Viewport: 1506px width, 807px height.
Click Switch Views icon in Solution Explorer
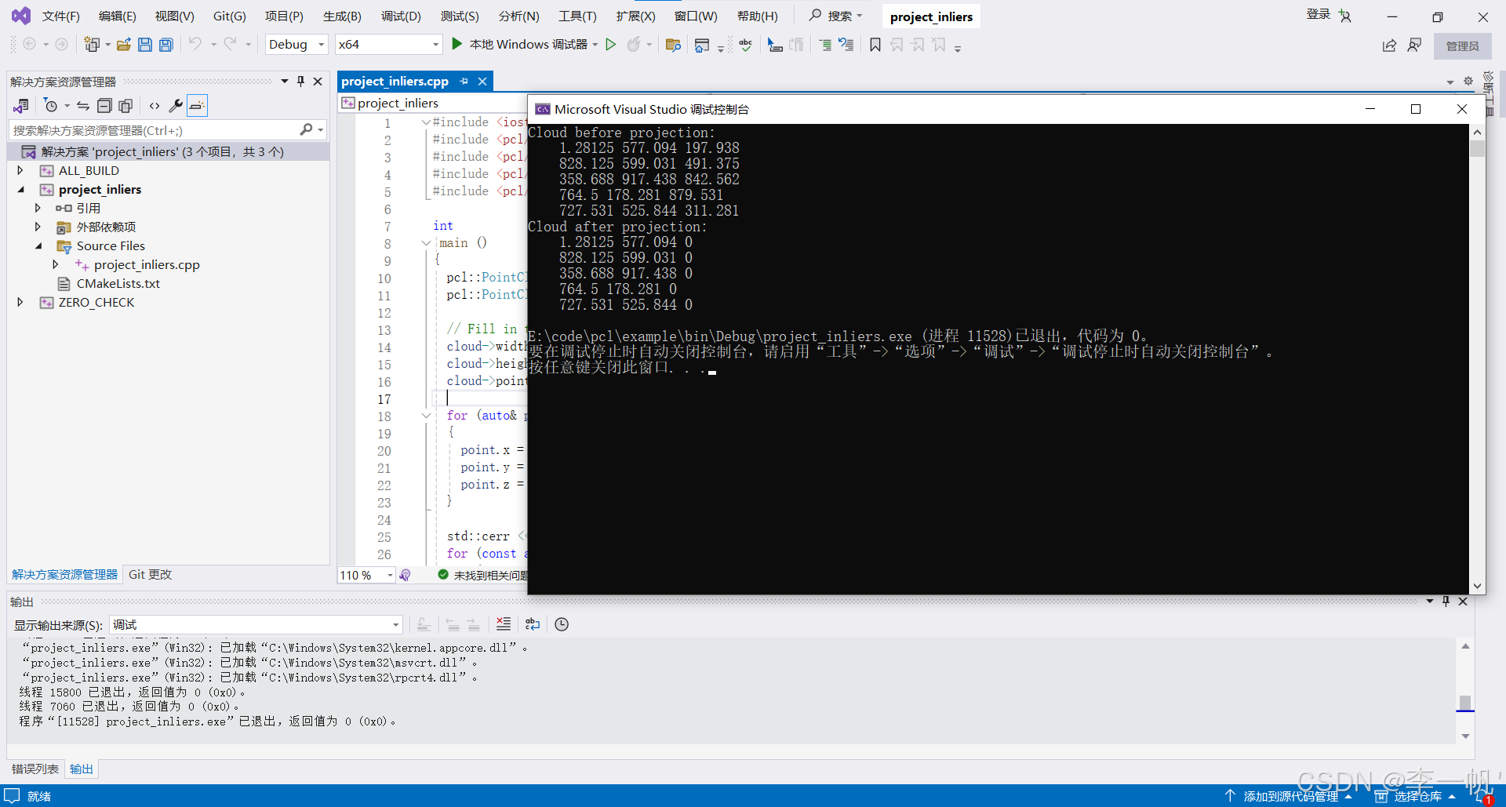pyautogui.click(x=21, y=105)
